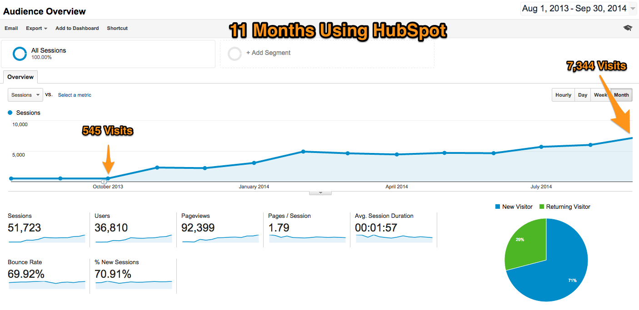639x310 pixels.
Task: Switch chart granularity to Week
Action: (600, 95)
